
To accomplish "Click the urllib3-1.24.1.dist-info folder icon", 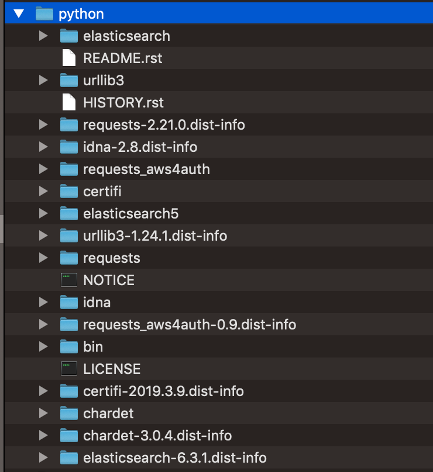I will click(69, 235).
